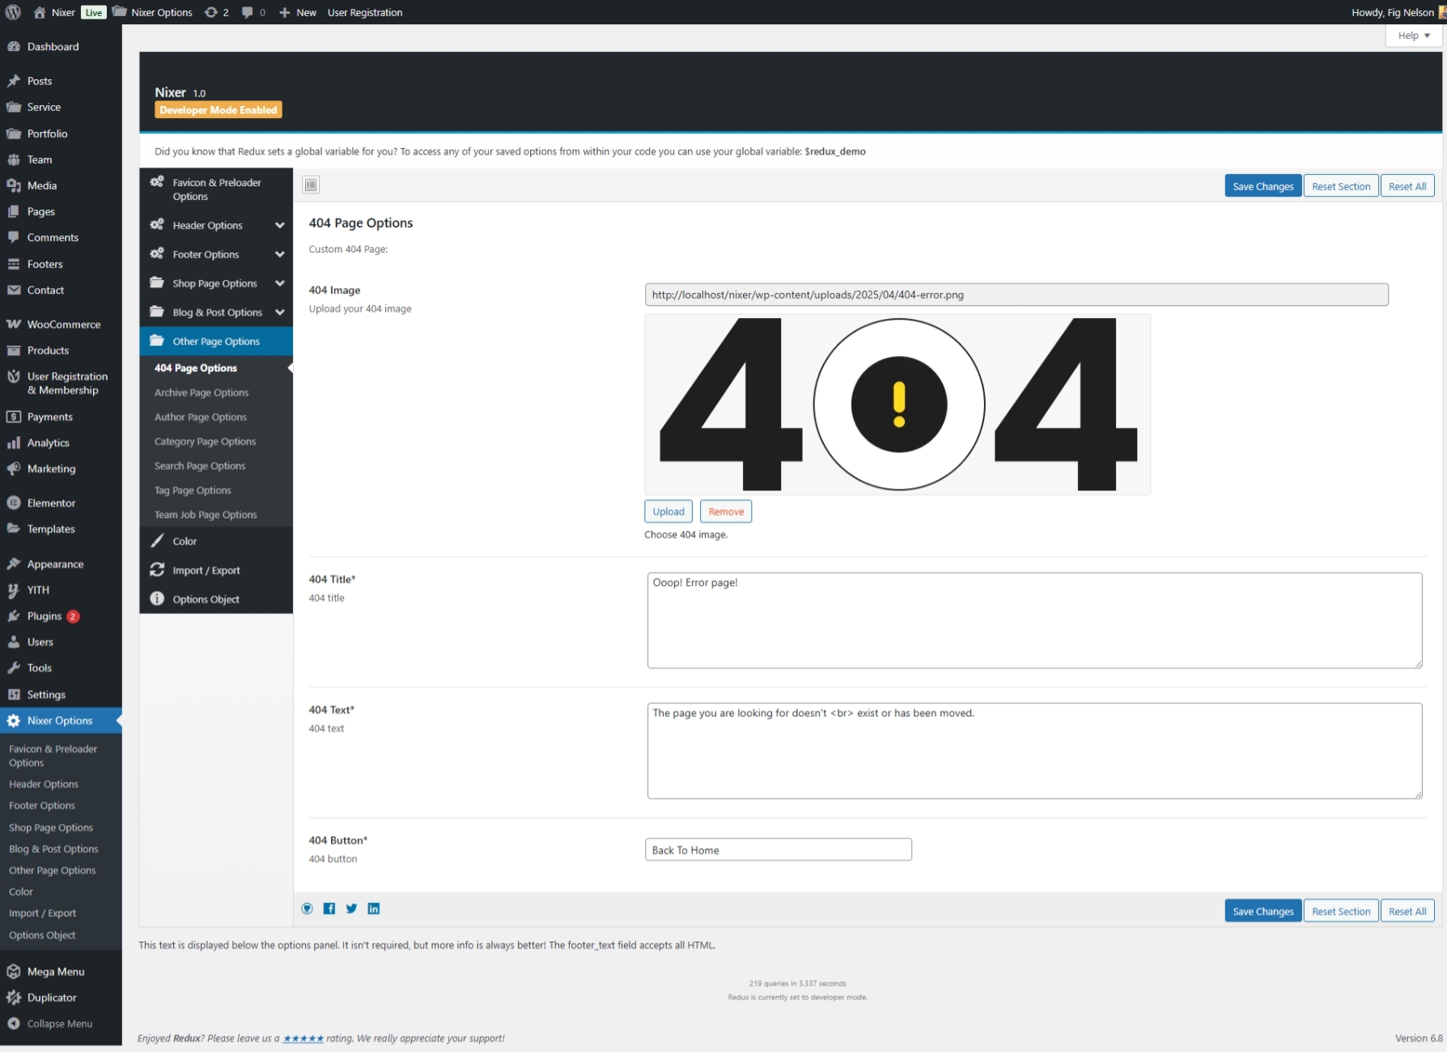Click the five-star rating link
The height and width of the screenshot is (1052, 1447).
(303, 1039)
